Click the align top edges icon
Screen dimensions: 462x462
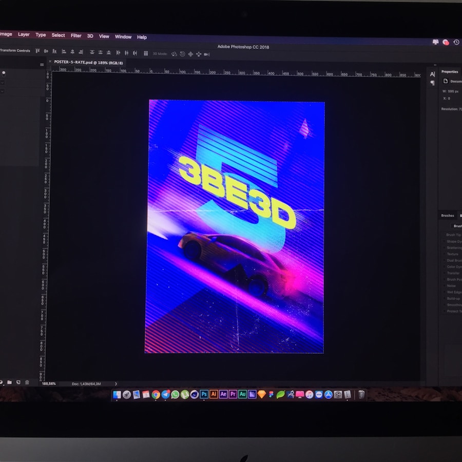pos(37,51)
